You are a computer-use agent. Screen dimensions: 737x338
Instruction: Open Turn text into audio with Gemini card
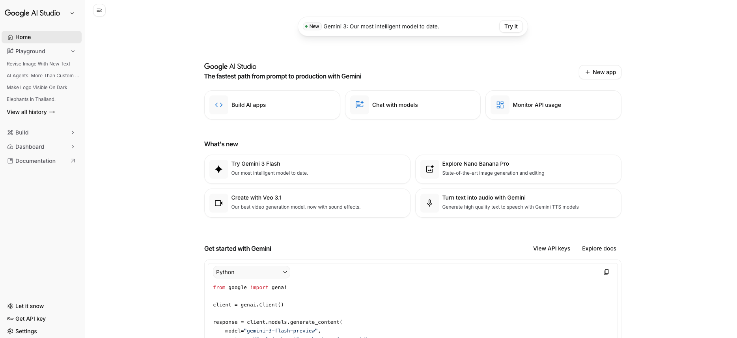click(x=518, y=203)
